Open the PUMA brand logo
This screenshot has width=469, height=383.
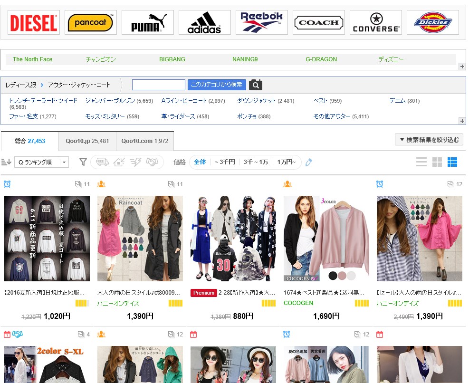pos(148,22)
